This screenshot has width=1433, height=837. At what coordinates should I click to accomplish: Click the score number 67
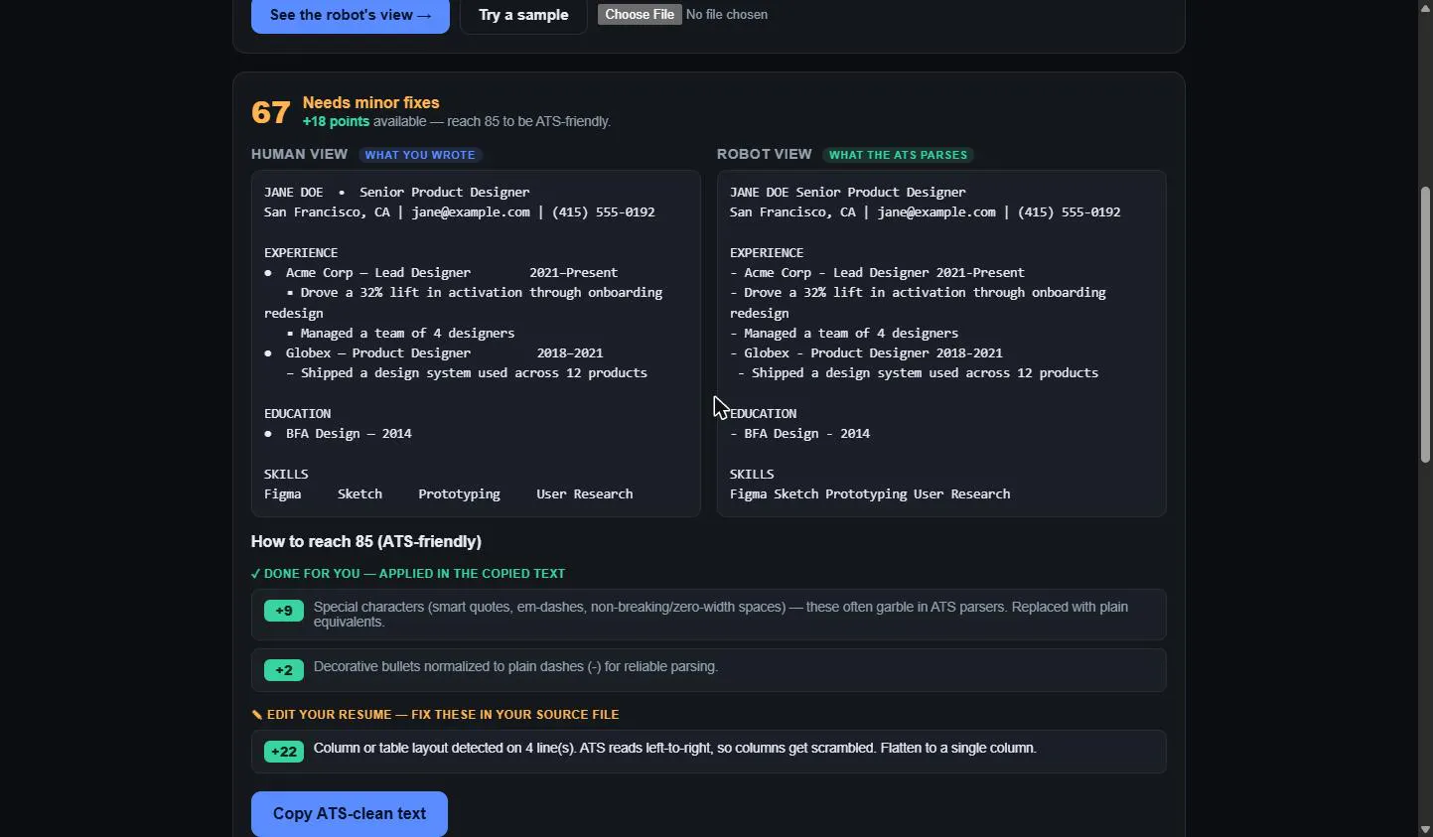pos(271,112)
